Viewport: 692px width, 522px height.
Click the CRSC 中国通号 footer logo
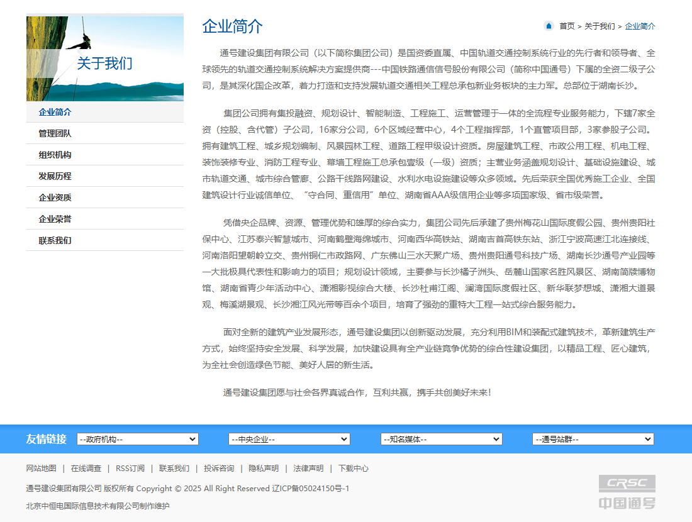point(627,492)
